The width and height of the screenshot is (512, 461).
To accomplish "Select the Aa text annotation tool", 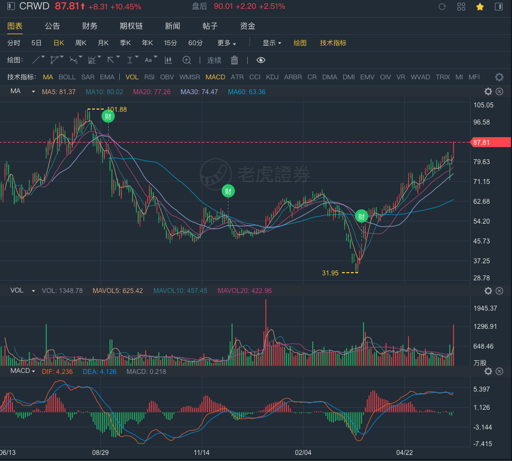I will point(148,60).
